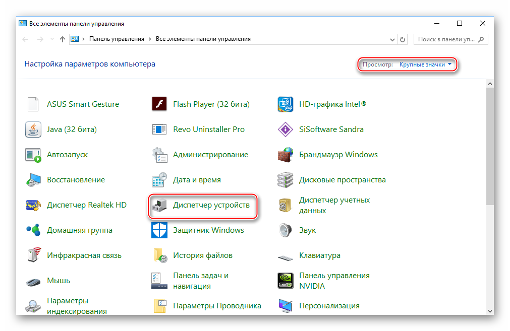Open the Администрирование link
This screenshot has width=510, height=331.
(x=210, y=155)
